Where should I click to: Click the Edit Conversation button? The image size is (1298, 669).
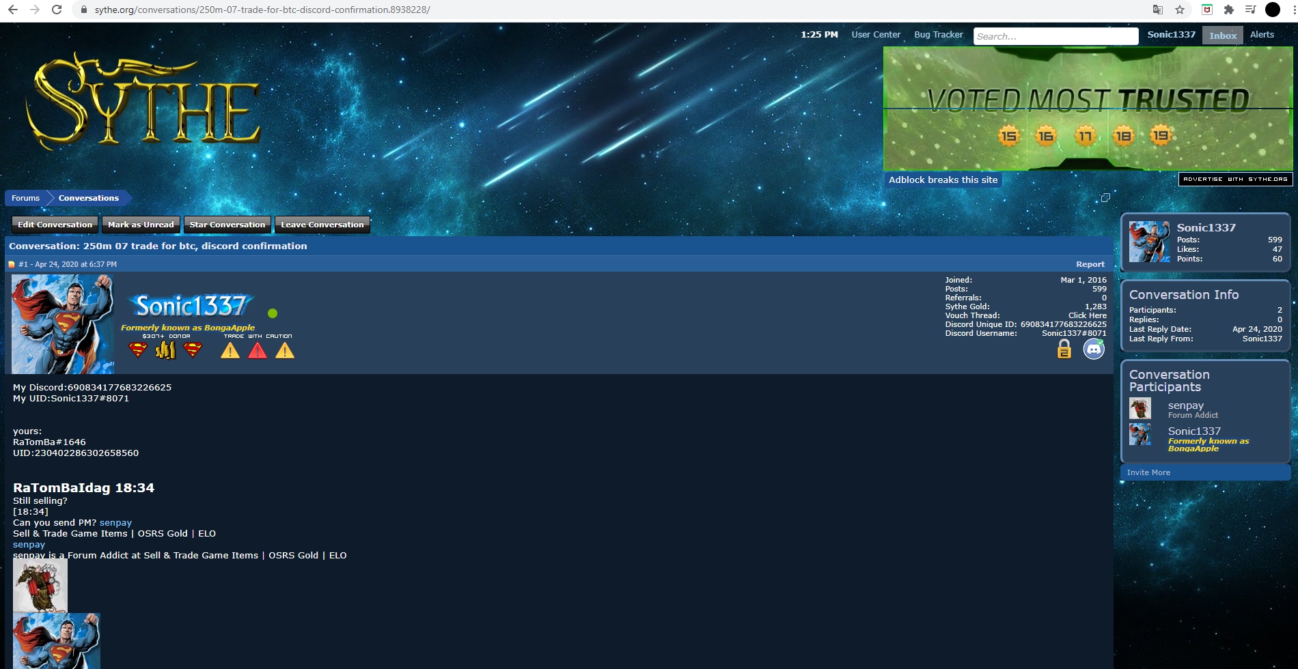55,225
